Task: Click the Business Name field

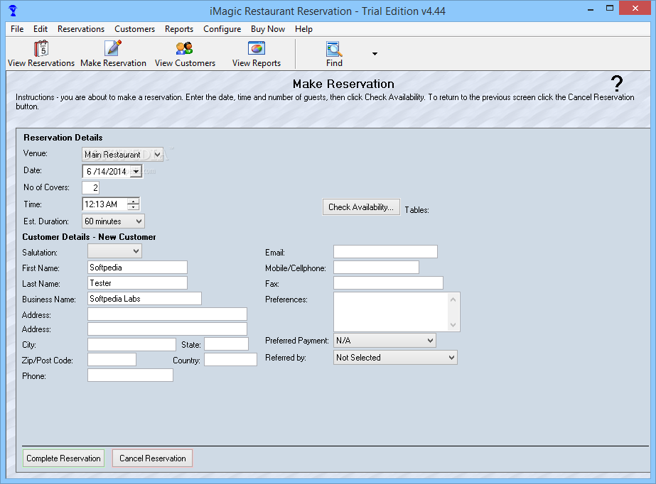Action: click(145, 299)
